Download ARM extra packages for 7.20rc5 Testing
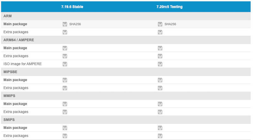The image size is (253, 140). pyautogui.click(x=160, y=32)
